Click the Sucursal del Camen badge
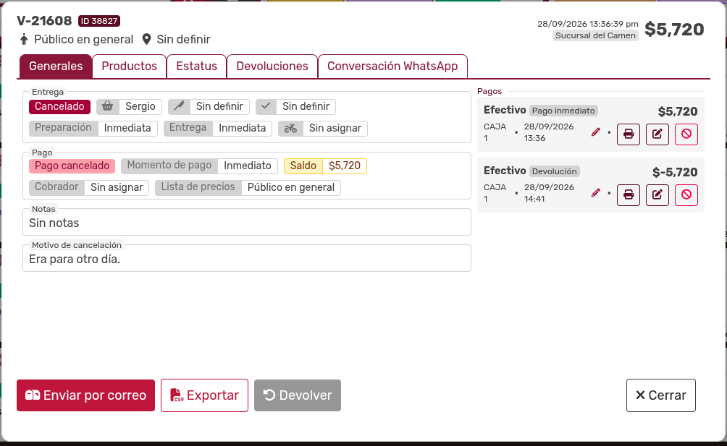Screen dimensions: 727x446 pos(595,35)
